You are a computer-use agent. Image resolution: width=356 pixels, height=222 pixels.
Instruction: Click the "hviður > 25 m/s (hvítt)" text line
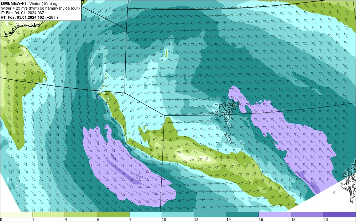click(20, 8)
